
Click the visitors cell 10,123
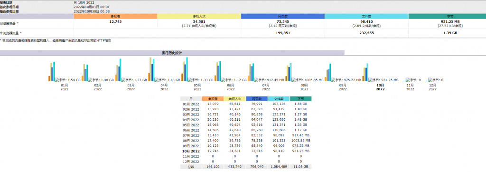(x=213, y=146)
